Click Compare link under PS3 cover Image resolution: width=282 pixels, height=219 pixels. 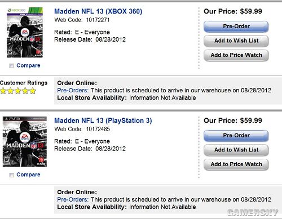(28, 175)
